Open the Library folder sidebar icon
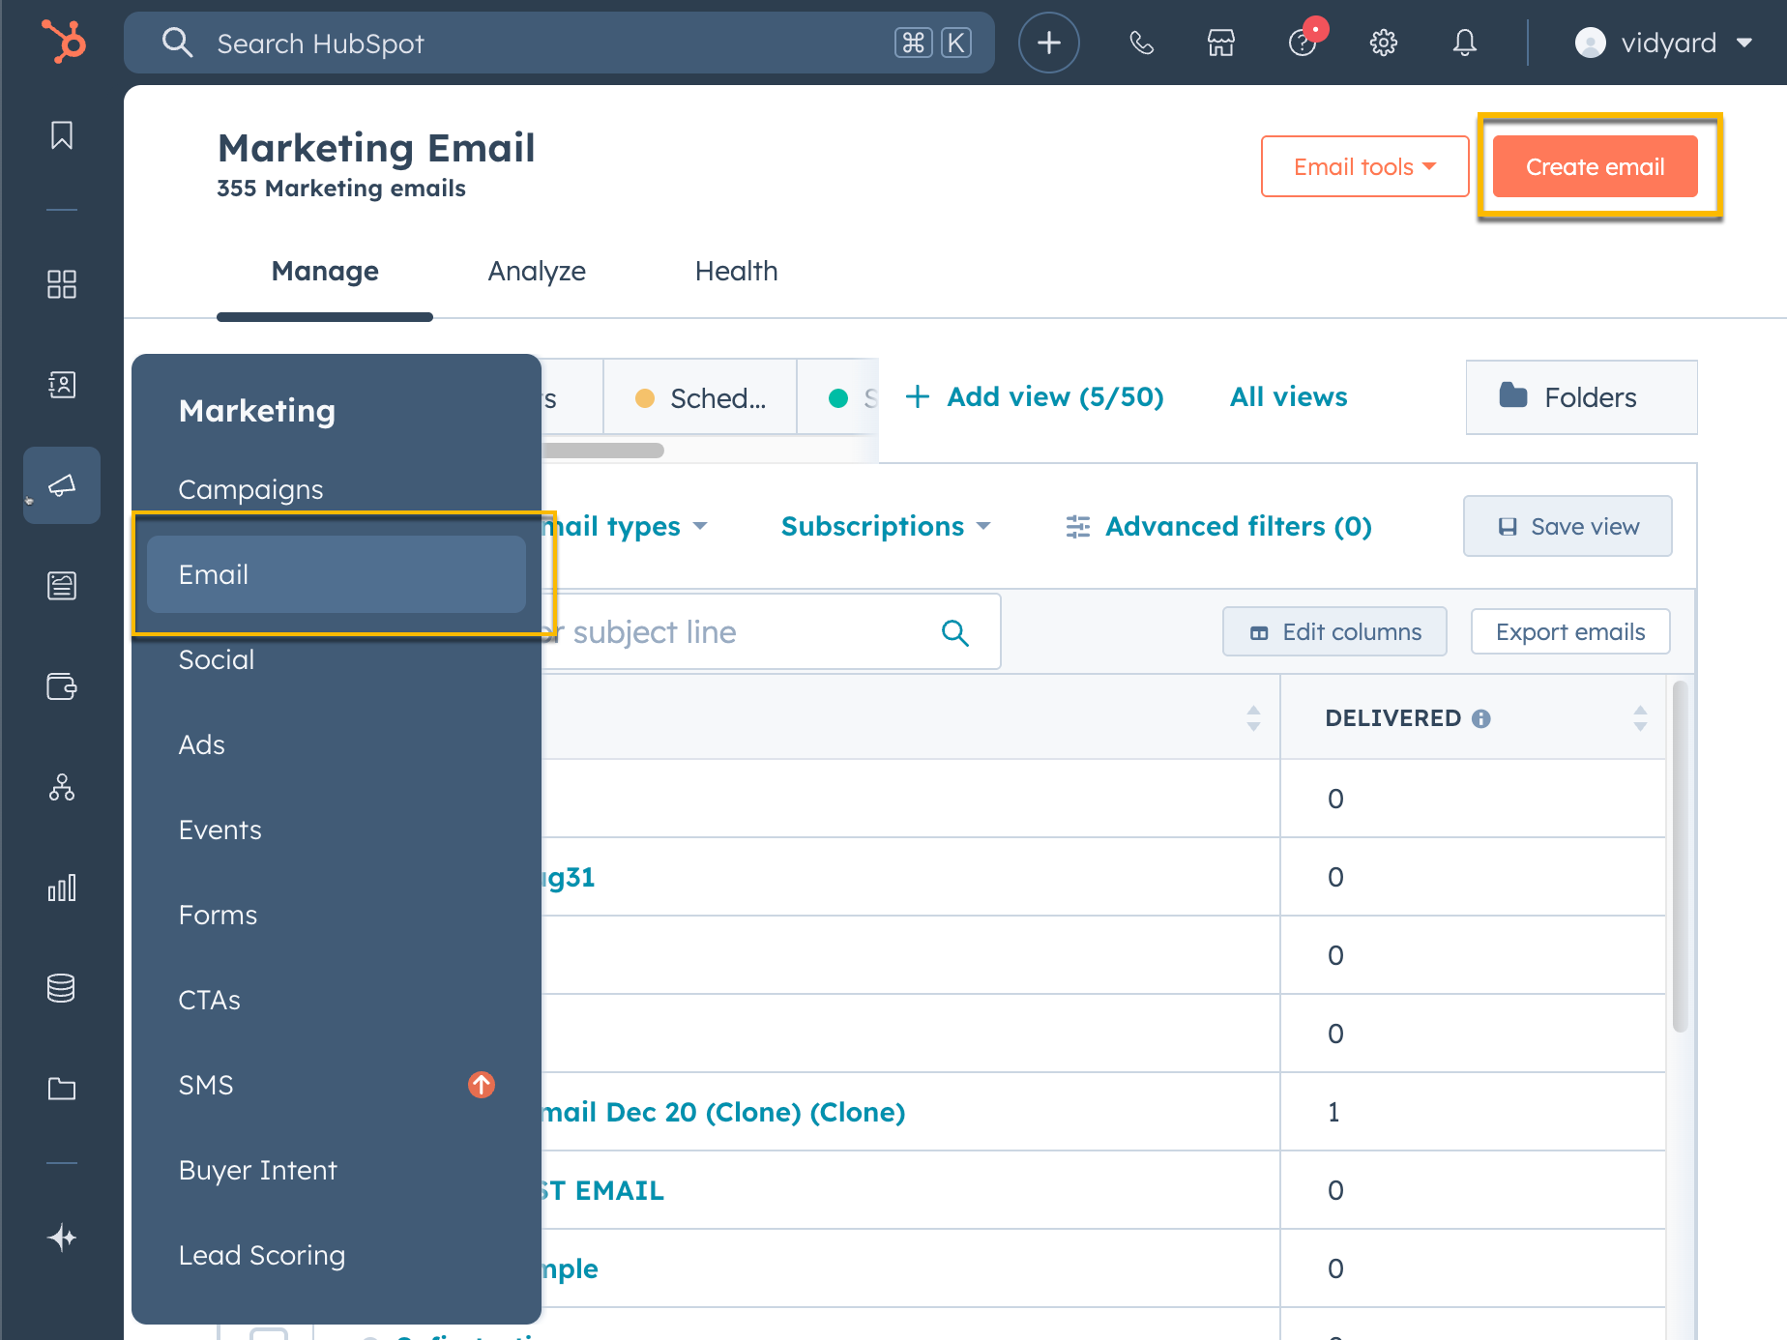The width and height of the screenshot is (1787, 1340). click(62, 1089)
